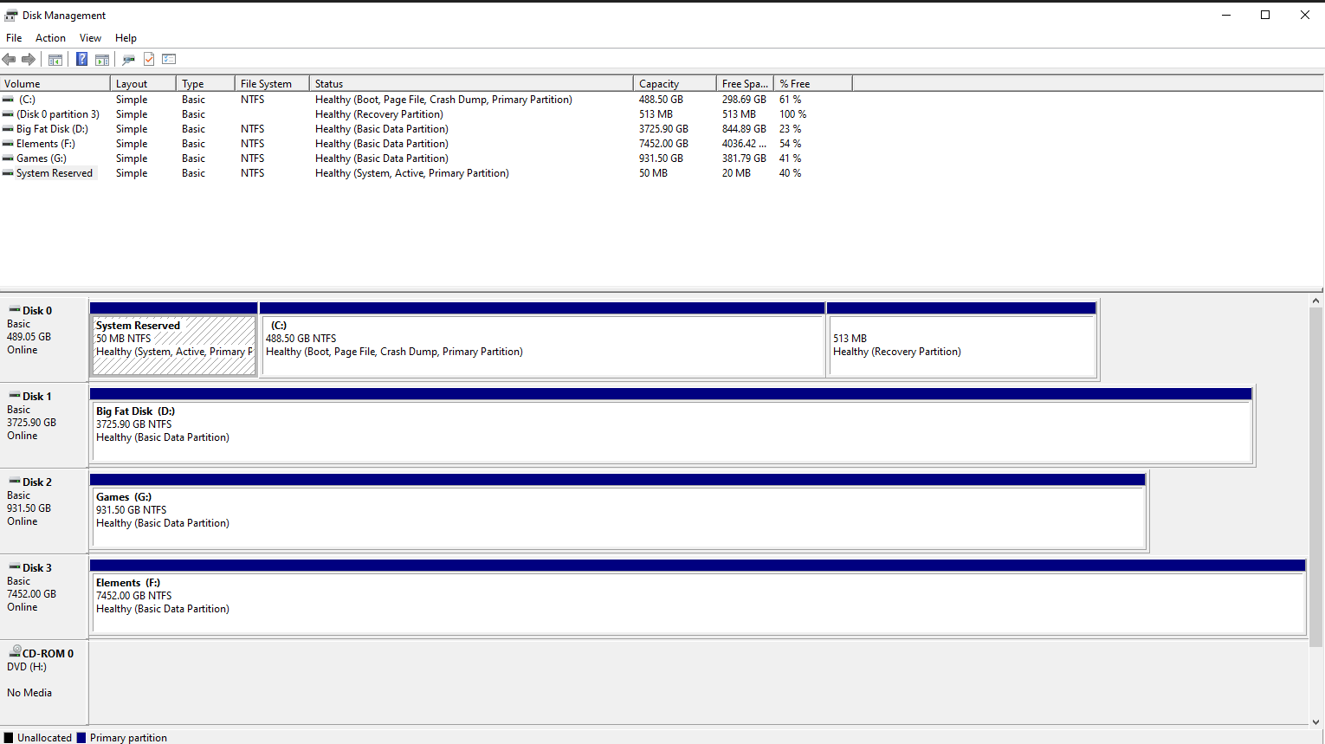The width and height of the screenshot is (1325, 744).
Task: Click the Rescan Disks drive-and-magnifier icon
Action: point(128,59)
